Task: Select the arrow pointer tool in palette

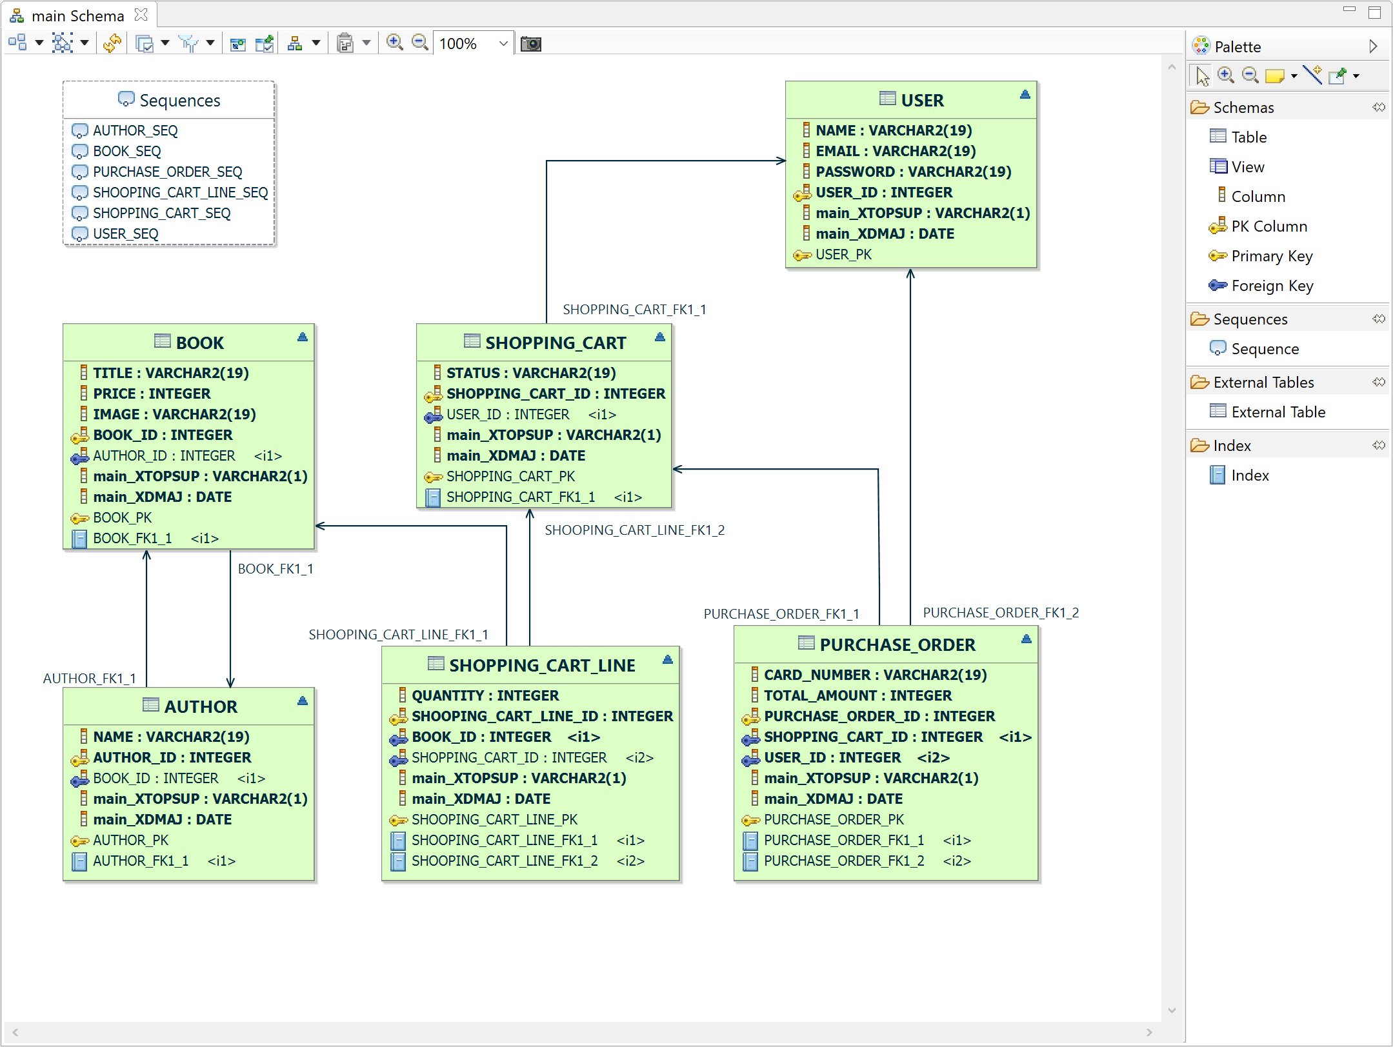Action: tap(1201, 76)
